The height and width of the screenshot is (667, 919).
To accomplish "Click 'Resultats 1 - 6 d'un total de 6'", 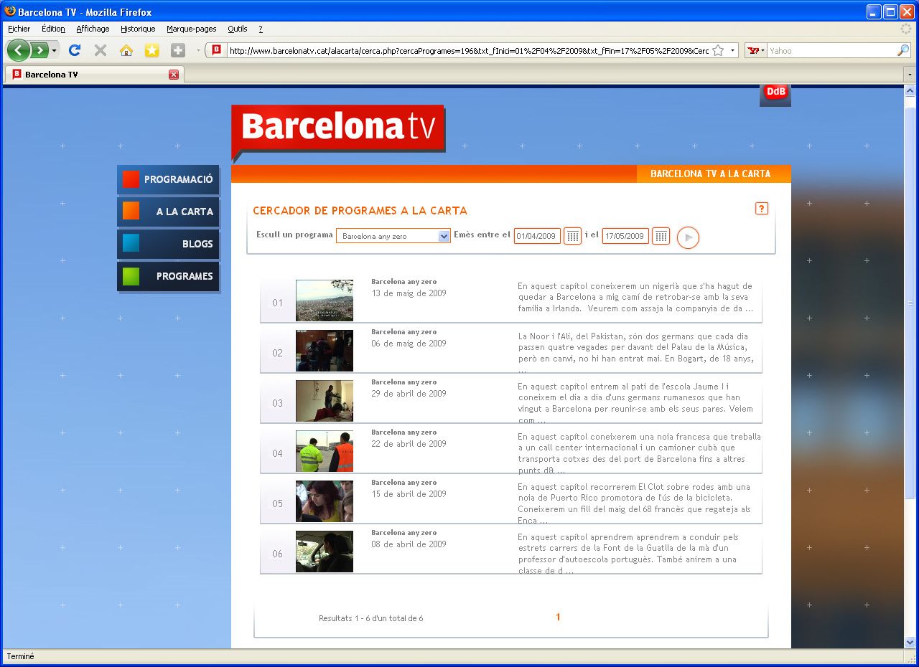I will pos(371,618).
